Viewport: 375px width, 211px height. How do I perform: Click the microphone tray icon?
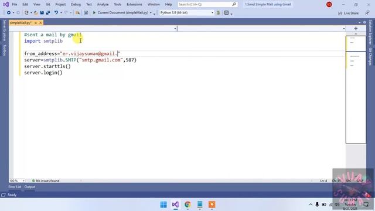pos(317,205)
